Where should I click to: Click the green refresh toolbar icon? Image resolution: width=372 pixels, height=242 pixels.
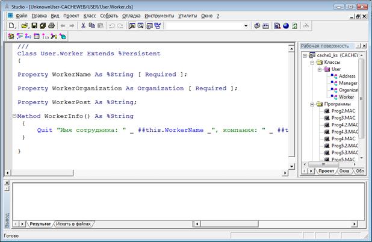point(294,26)
